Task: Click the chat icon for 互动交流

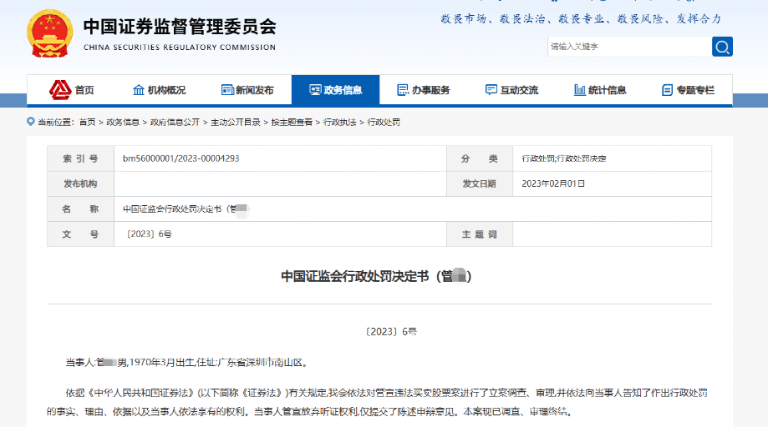Action: (x=491, y=90)
